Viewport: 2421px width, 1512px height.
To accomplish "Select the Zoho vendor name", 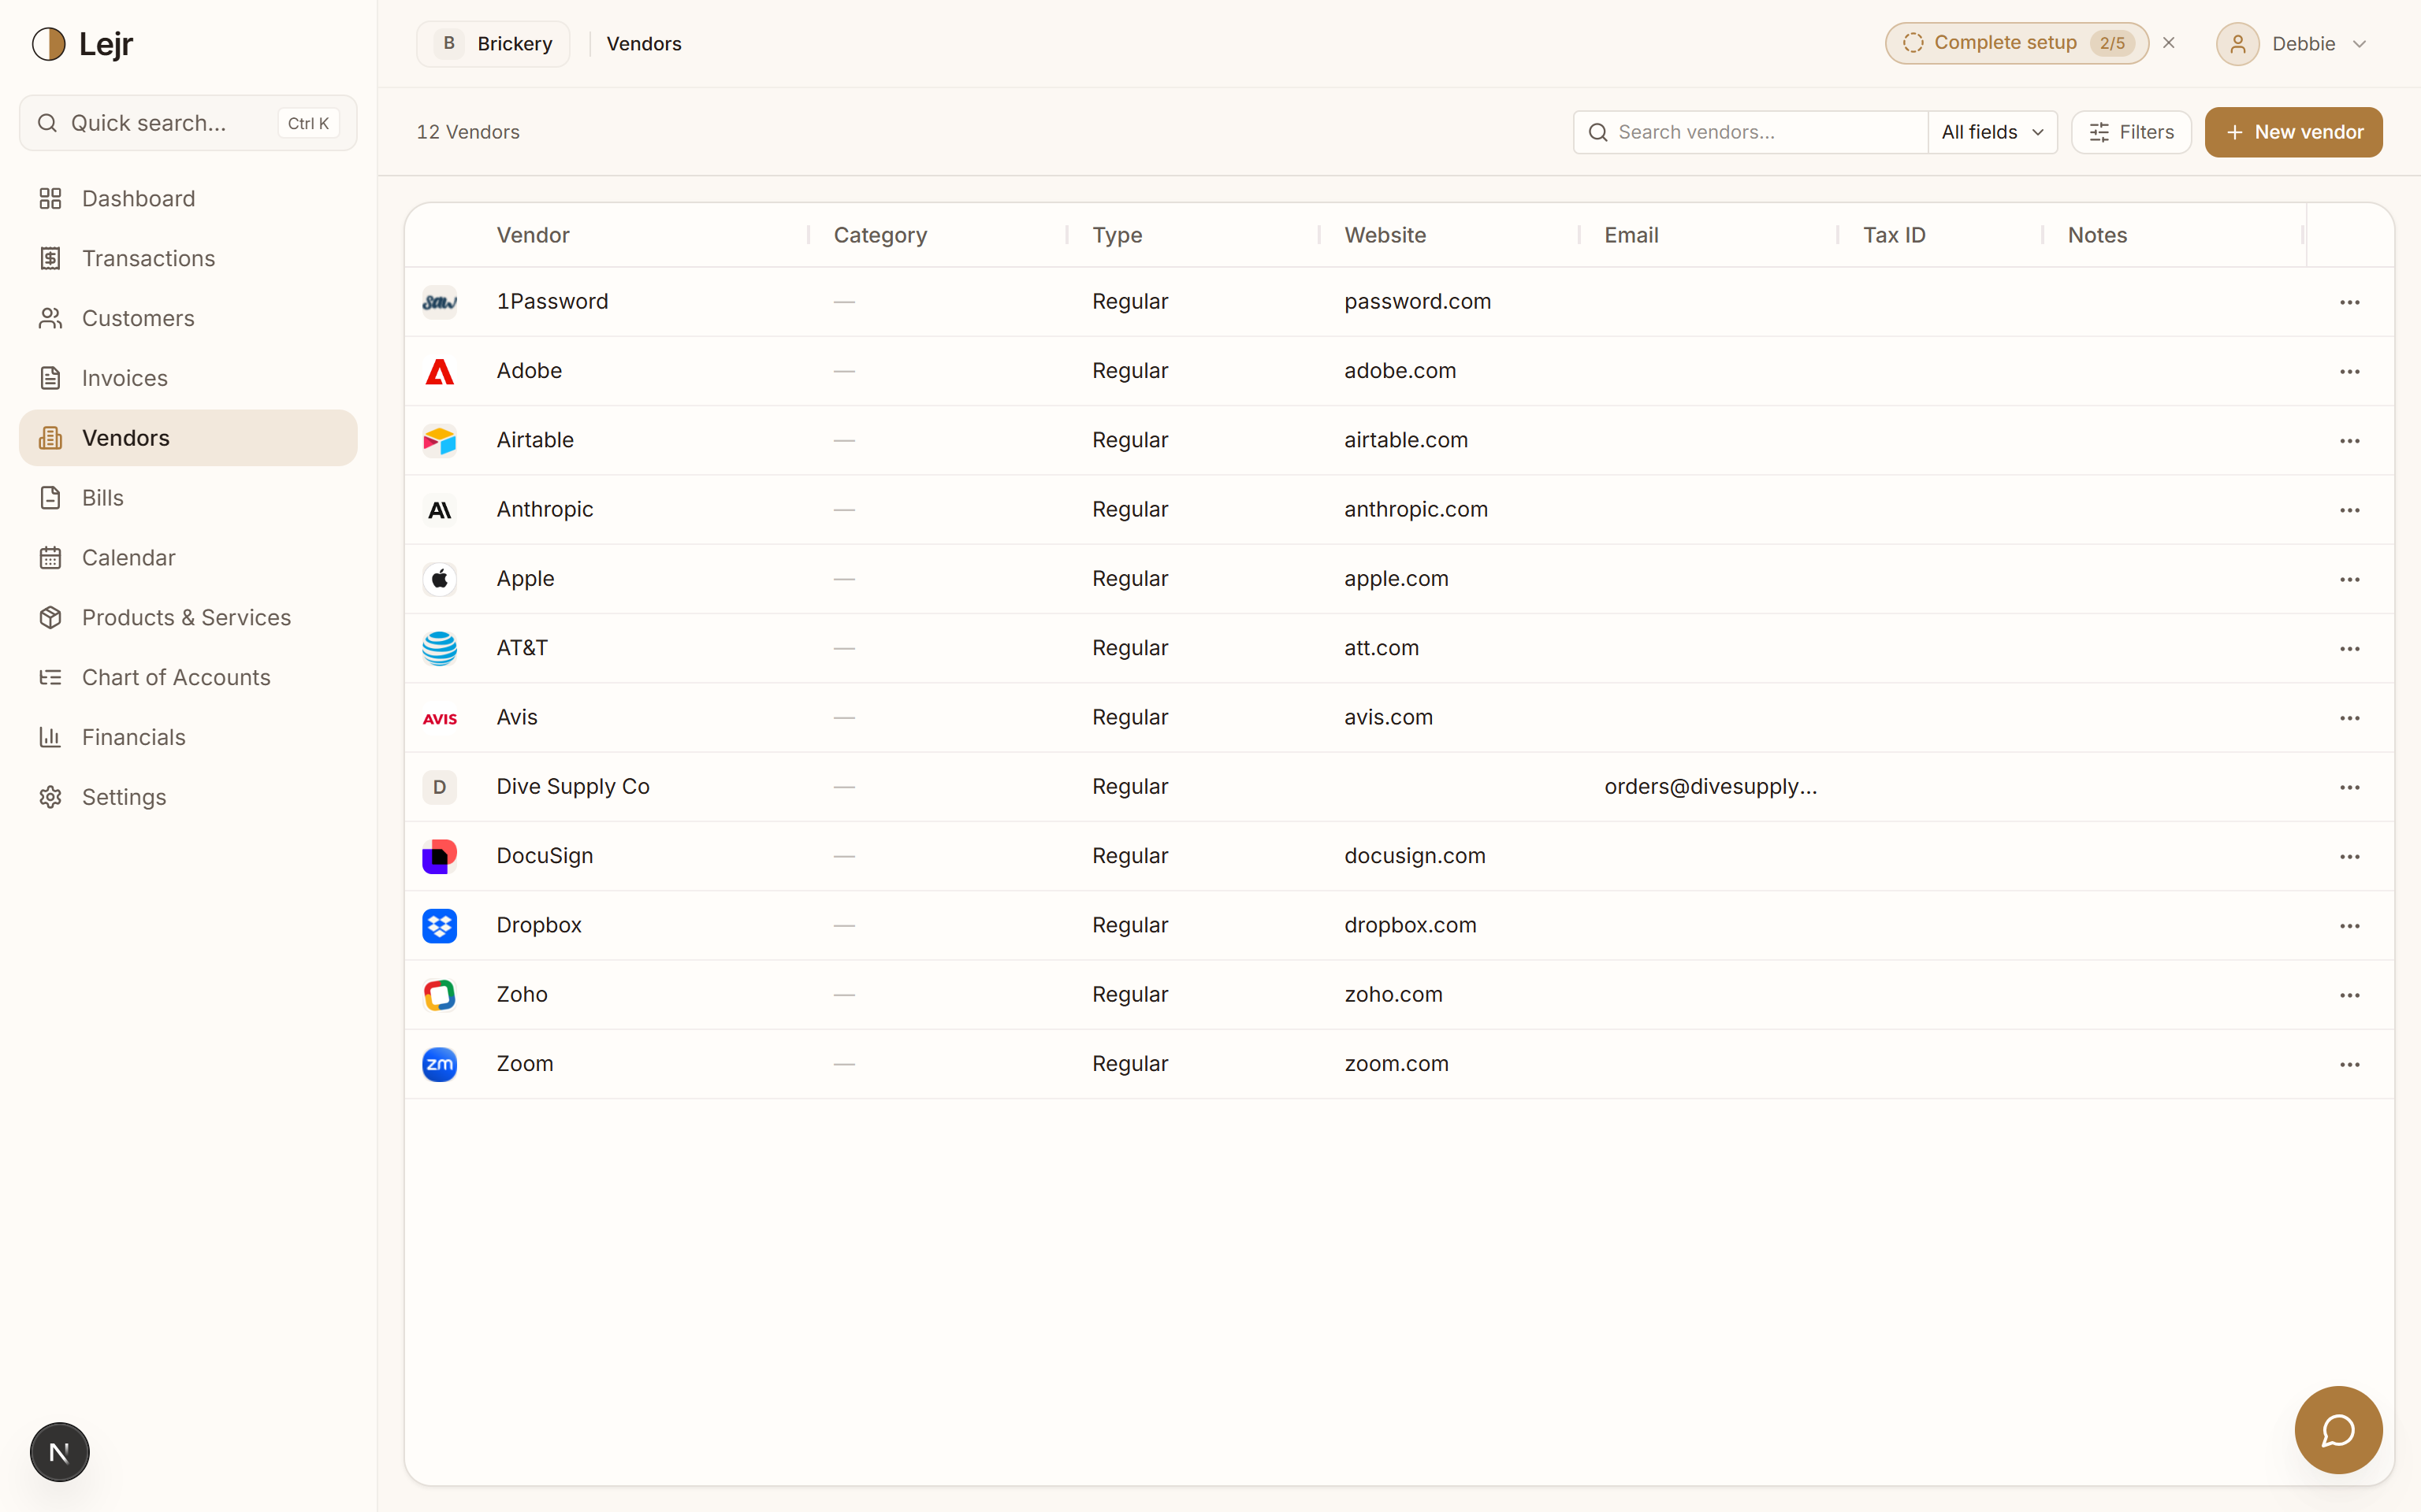I will [x=521, y=994].
